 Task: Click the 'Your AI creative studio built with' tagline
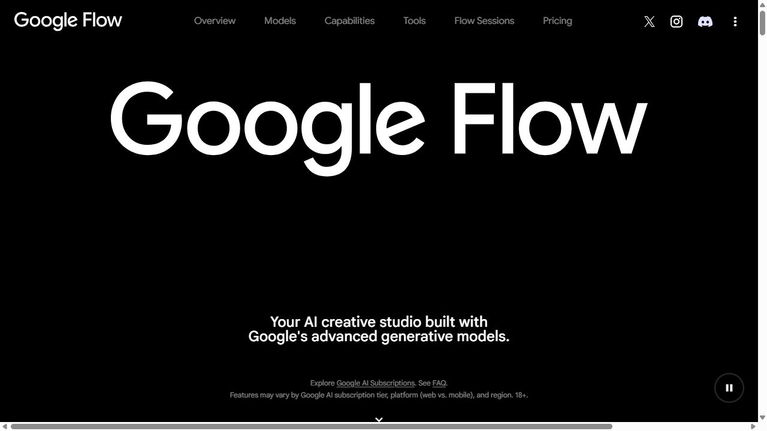pyautogui.click(x=379, y=322)
